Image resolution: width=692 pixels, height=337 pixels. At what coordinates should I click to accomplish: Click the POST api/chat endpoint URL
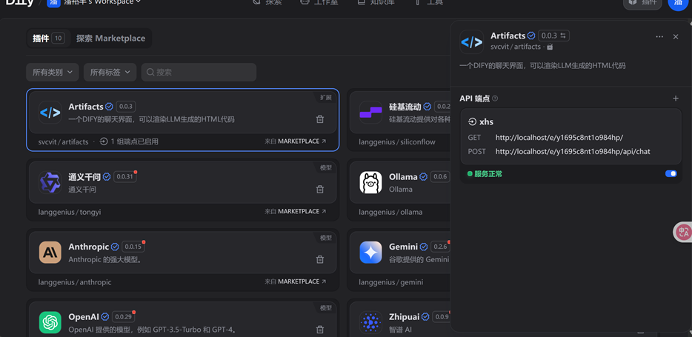click(573, 151)
